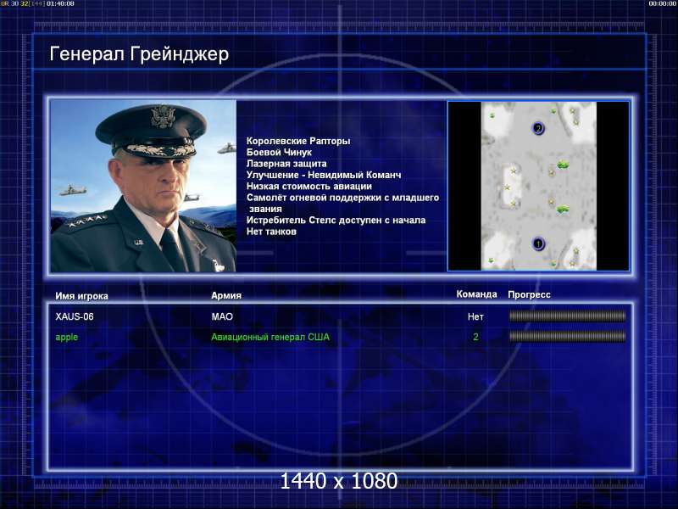Click team value '2' for apple
Image resolution: width=678 pixels, height=509 pixels.
[475, 337]
